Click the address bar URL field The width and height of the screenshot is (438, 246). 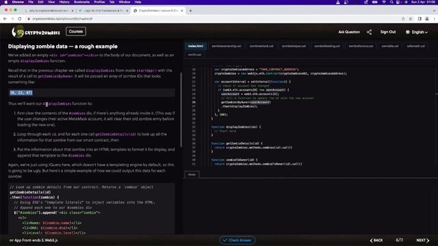click(x=212, y=18)
